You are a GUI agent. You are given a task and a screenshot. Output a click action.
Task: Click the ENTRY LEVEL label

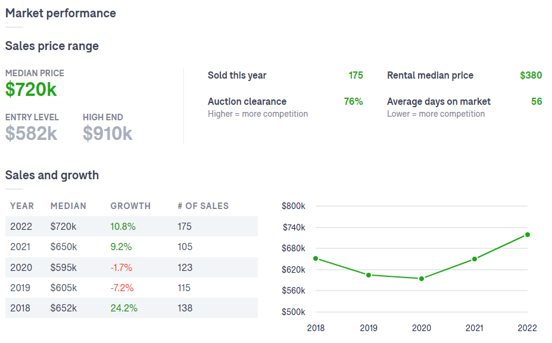click(32, 117)
